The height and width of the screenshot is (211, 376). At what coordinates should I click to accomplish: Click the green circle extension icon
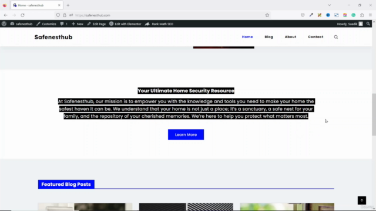(x=354, y=15)
